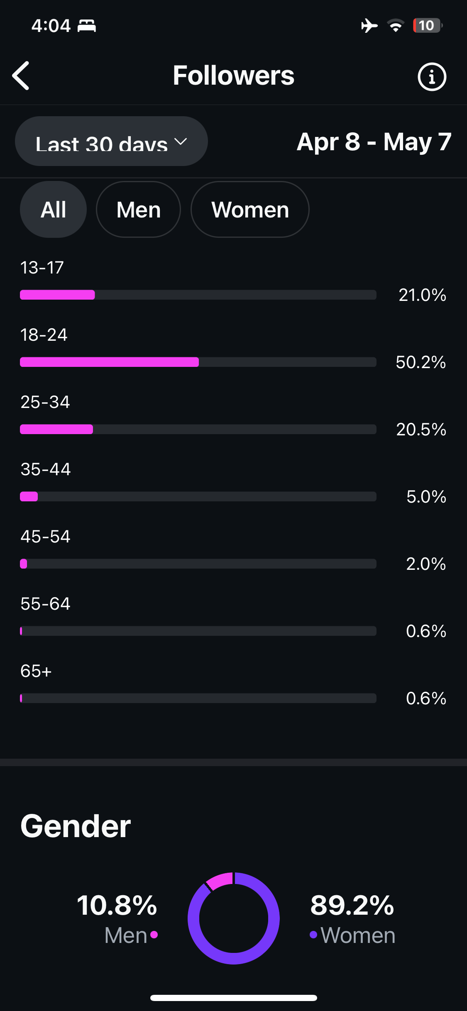Tap the pink Men legend dot
467x1011 pixels.
[x=154, y=935]
